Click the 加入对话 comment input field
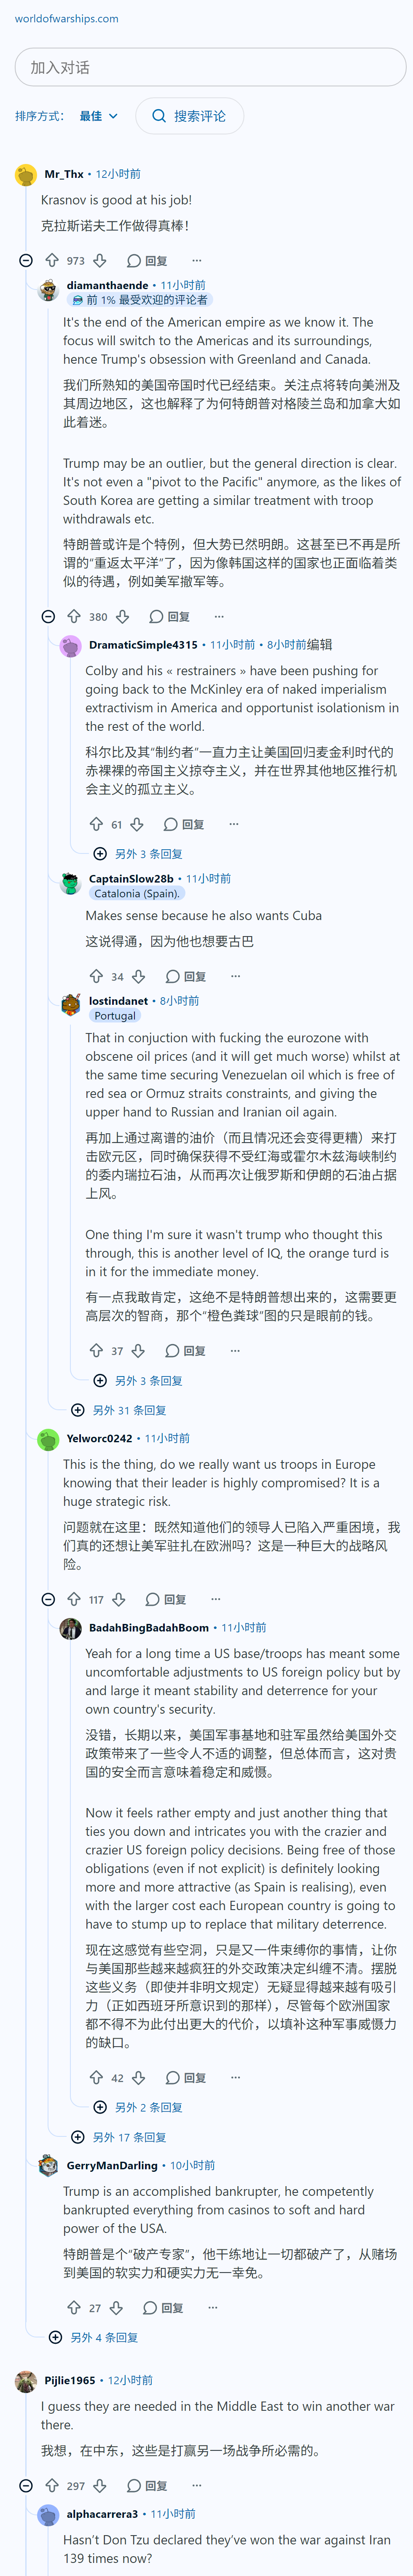The width and height of the screenshot is (413, 2576). (x=210, y=67)
